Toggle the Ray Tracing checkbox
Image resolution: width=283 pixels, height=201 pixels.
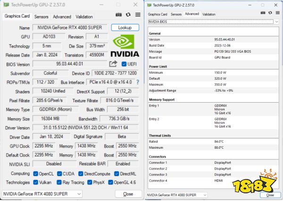(59, 183)
